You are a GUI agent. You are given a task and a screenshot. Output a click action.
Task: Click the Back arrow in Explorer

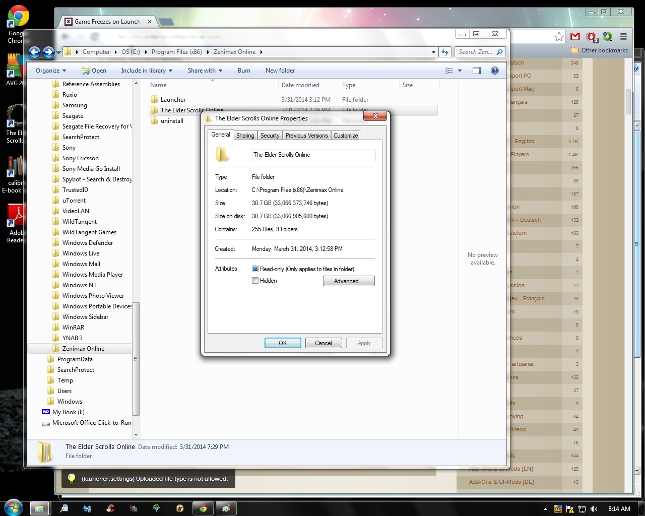tap(34, 51)
